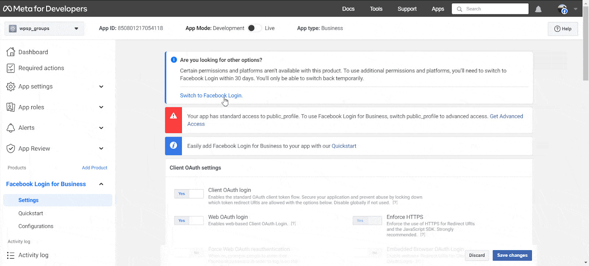Click the Dashboard home icon
The image size is (589, 266).
tap(11, 52)
